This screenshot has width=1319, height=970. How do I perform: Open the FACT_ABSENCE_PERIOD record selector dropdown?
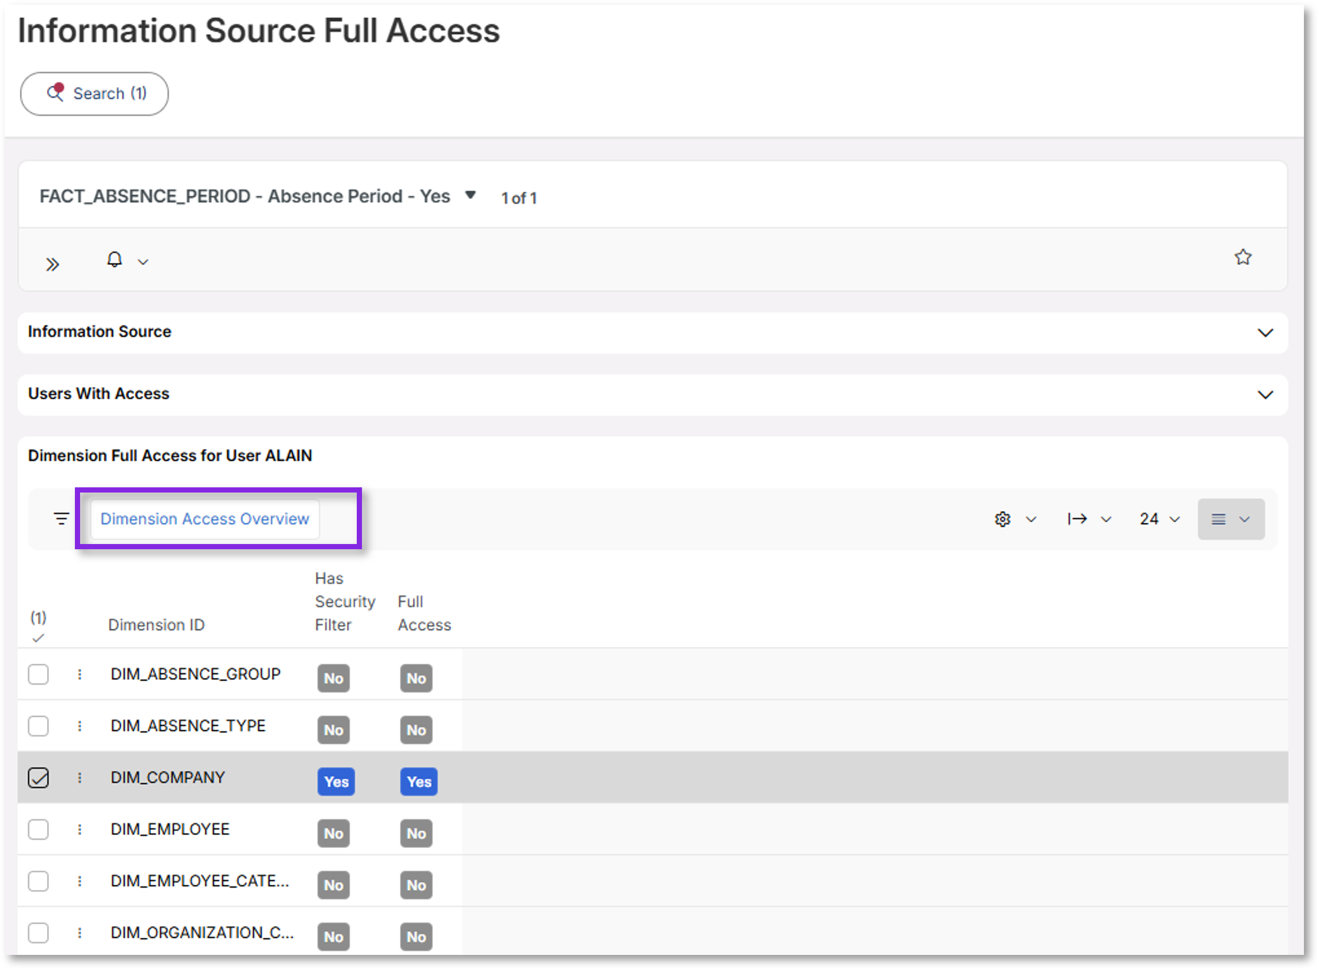tap(470, 195)
